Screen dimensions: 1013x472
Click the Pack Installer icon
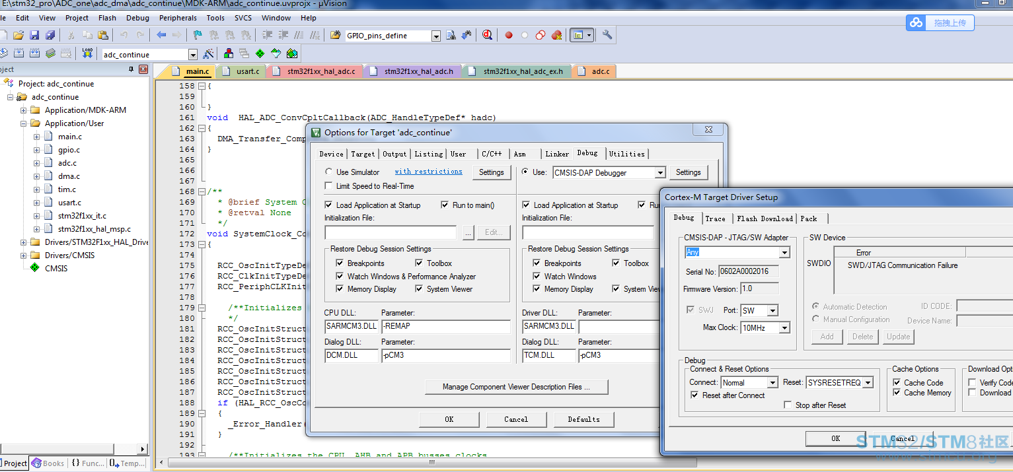(291, 53)
